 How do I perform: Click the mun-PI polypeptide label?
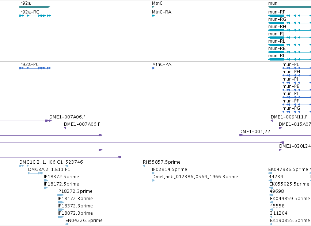(290, 94)
